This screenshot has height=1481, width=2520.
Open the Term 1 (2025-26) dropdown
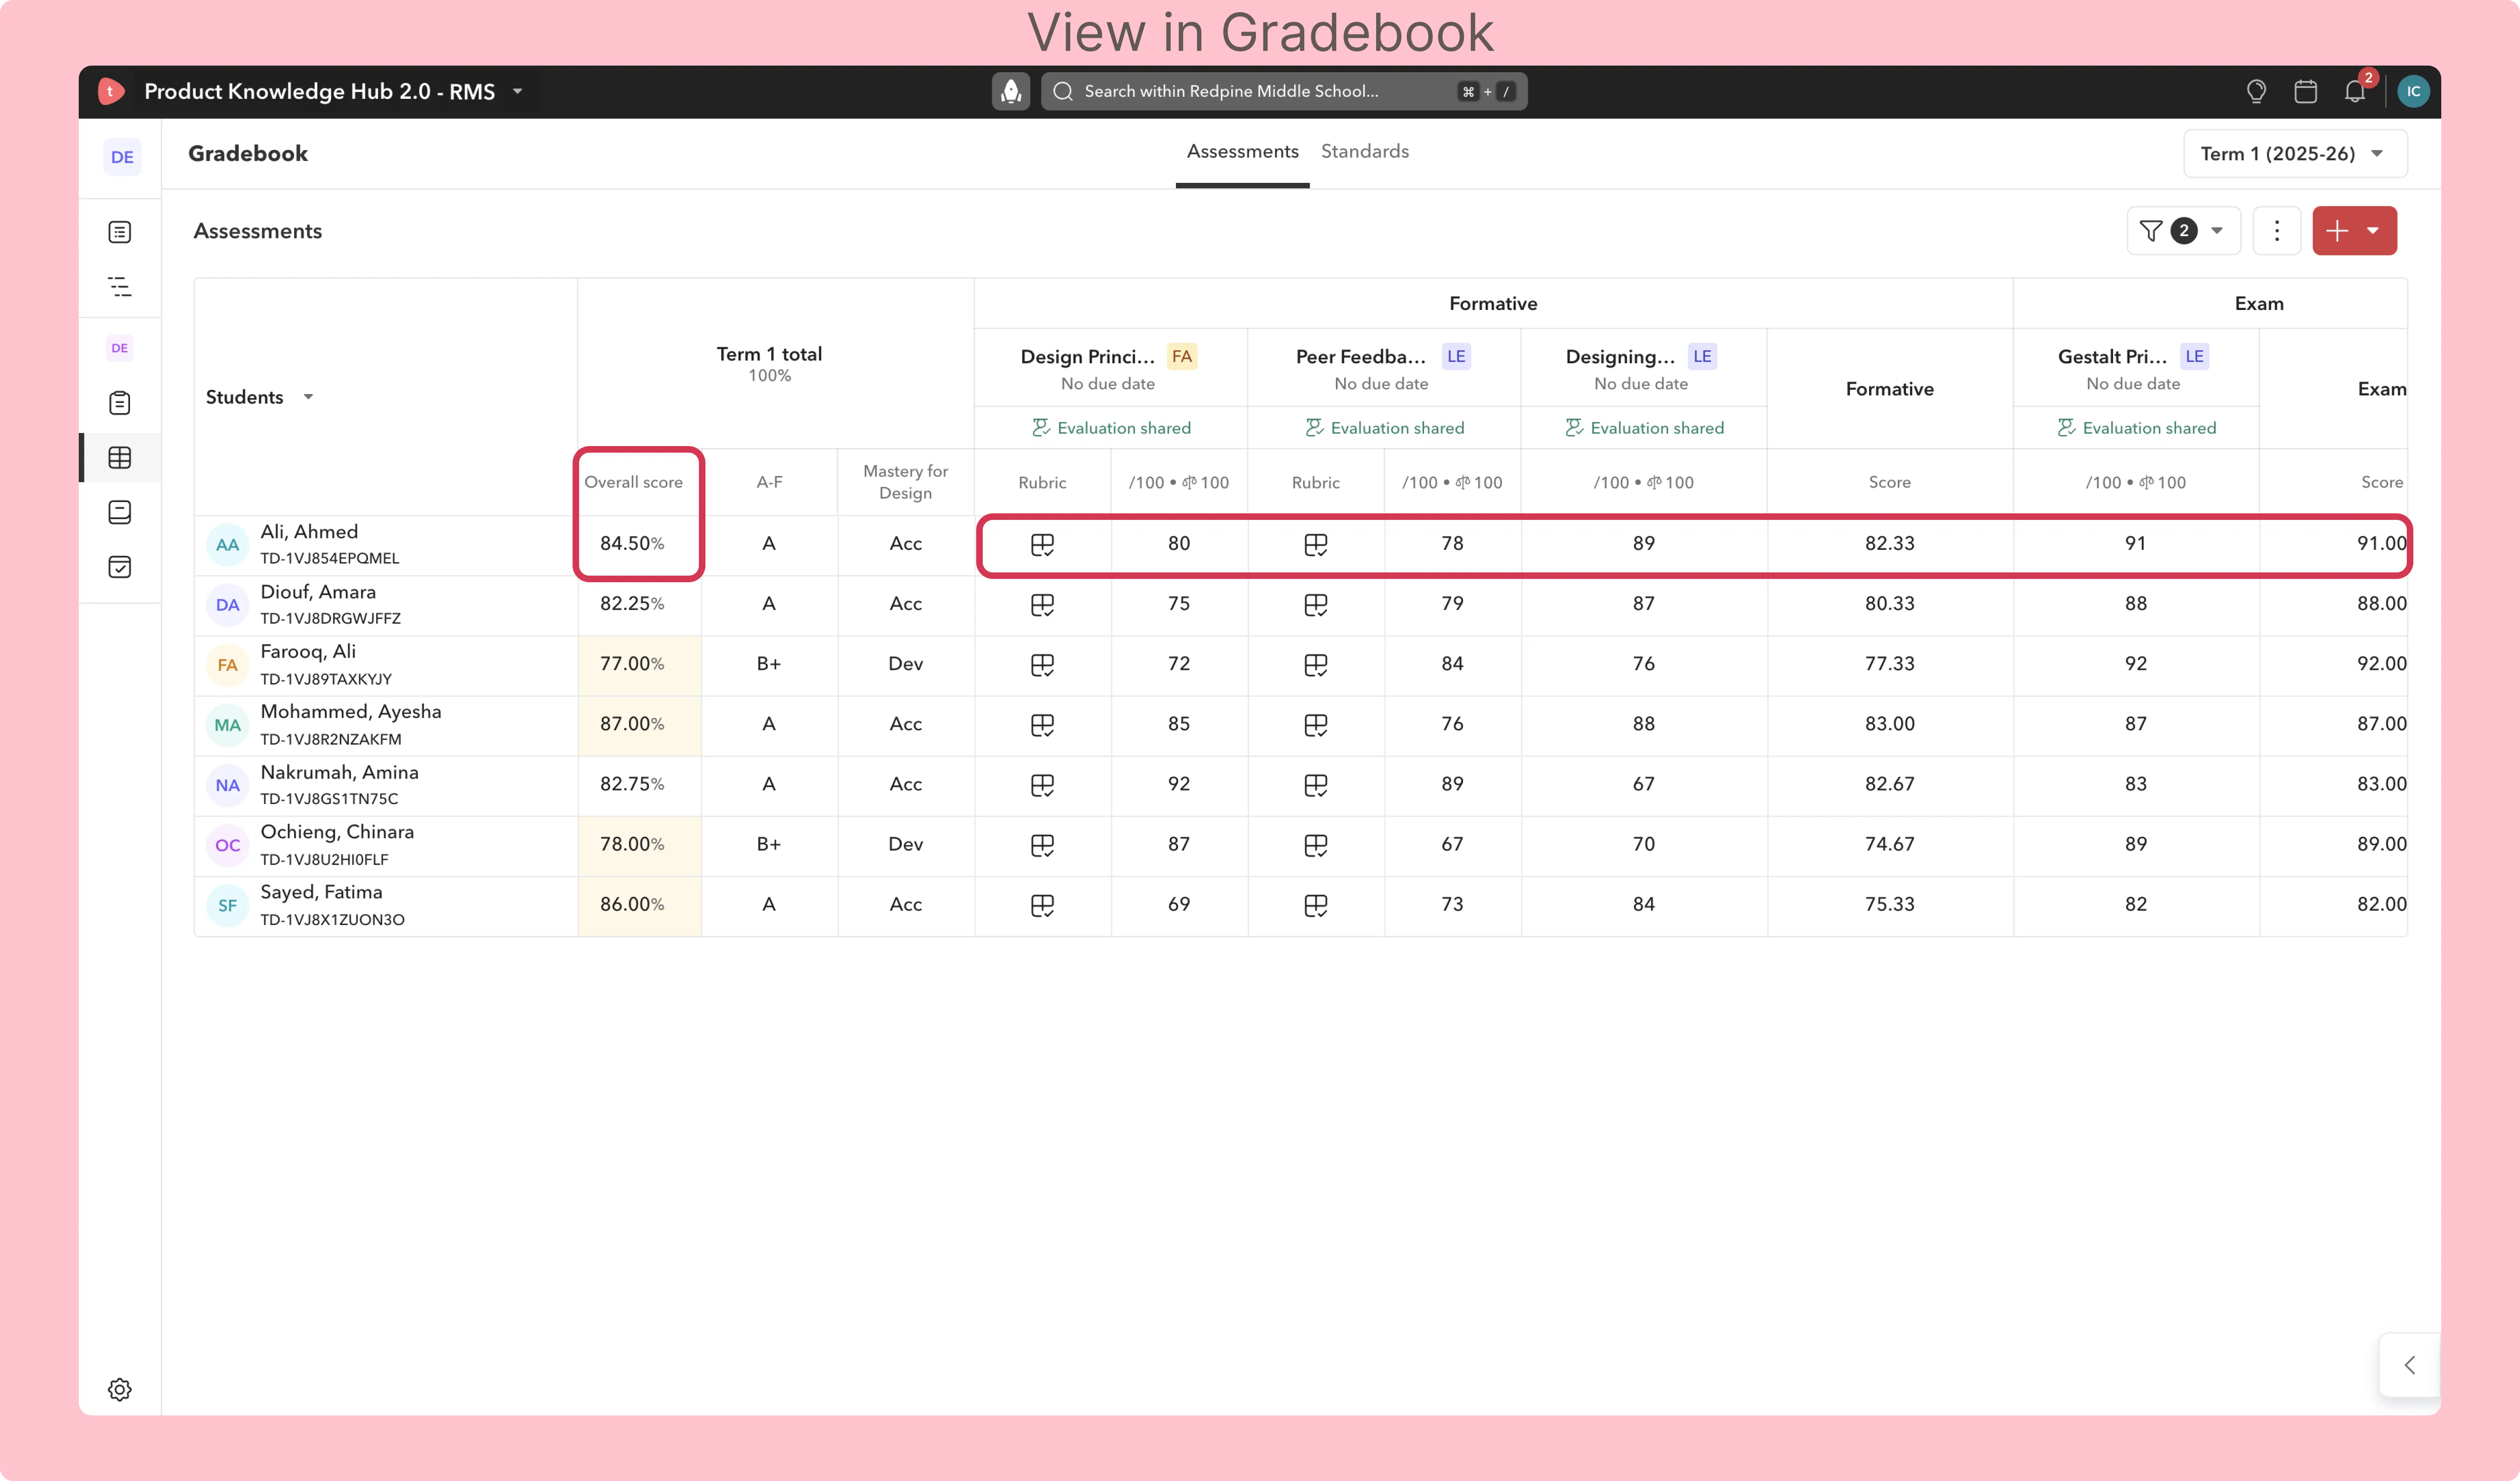click(x=2295, y=154)
